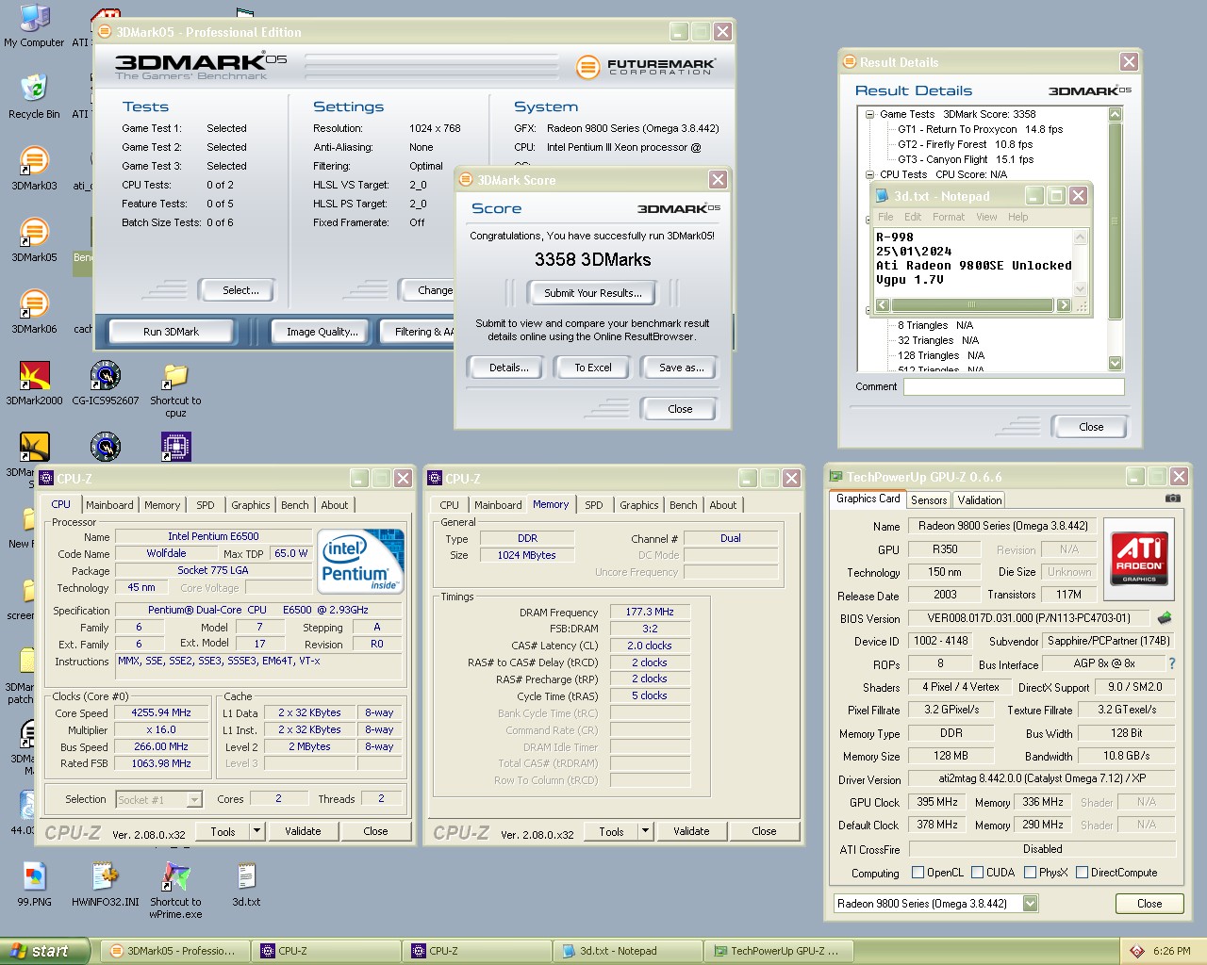
Task: Select GT2 - Firefly Forest result row
Action: point(965,144)
